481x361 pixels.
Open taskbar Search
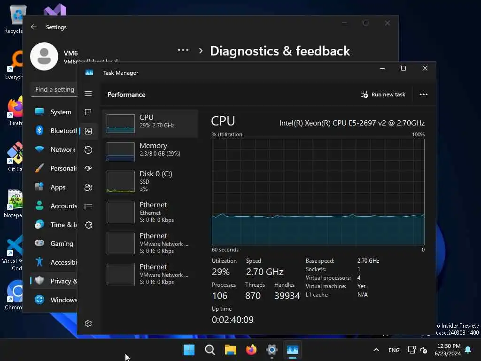[210, 350]
